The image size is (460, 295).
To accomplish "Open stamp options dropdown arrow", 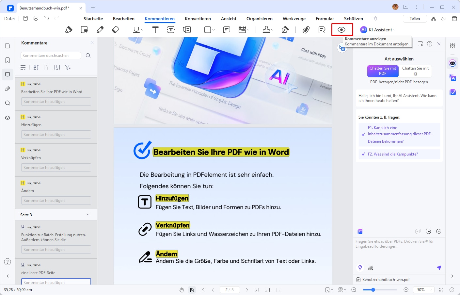I will (x=272, y=30).
